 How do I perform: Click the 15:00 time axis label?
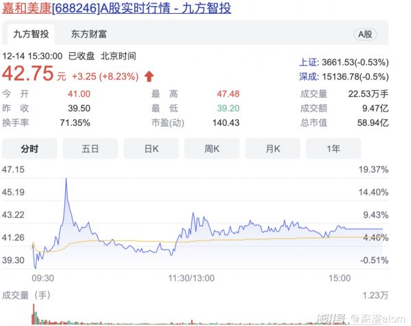[340, 278]
